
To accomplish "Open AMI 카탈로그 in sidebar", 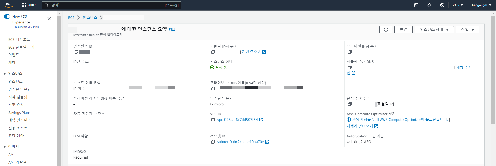I will coord(19,162).
